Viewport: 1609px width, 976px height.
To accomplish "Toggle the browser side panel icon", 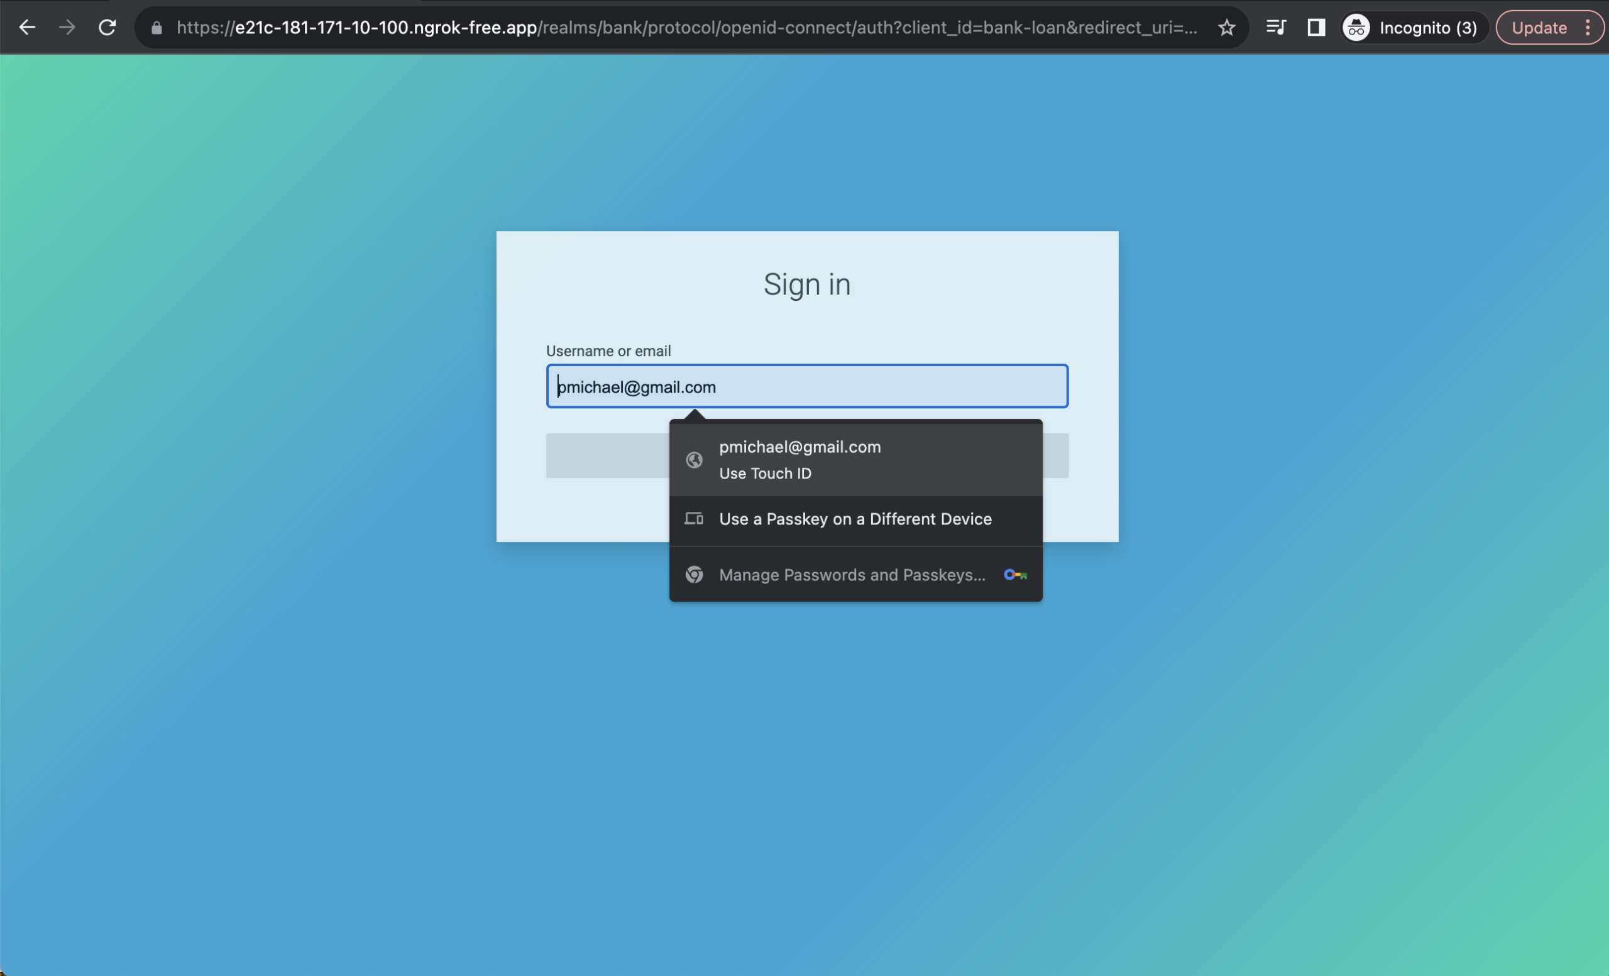I will [1316, 28].
